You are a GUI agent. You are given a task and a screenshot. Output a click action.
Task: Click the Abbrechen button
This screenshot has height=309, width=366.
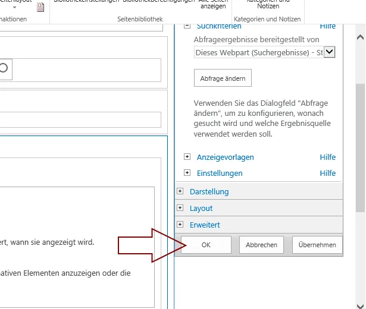coord(261,245)
